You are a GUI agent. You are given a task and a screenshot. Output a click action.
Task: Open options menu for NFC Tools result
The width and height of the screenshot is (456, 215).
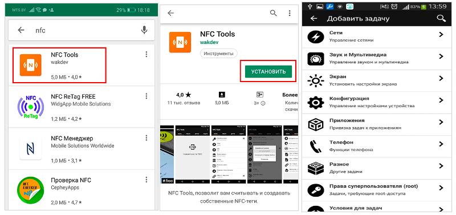point(146,54)
